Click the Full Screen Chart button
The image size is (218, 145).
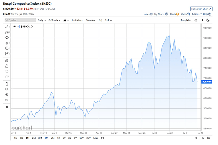[x=201, y=9]
